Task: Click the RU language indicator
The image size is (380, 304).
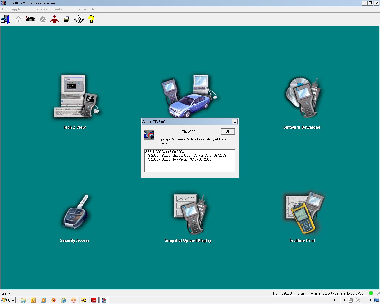Action: (x=336, y=300)
